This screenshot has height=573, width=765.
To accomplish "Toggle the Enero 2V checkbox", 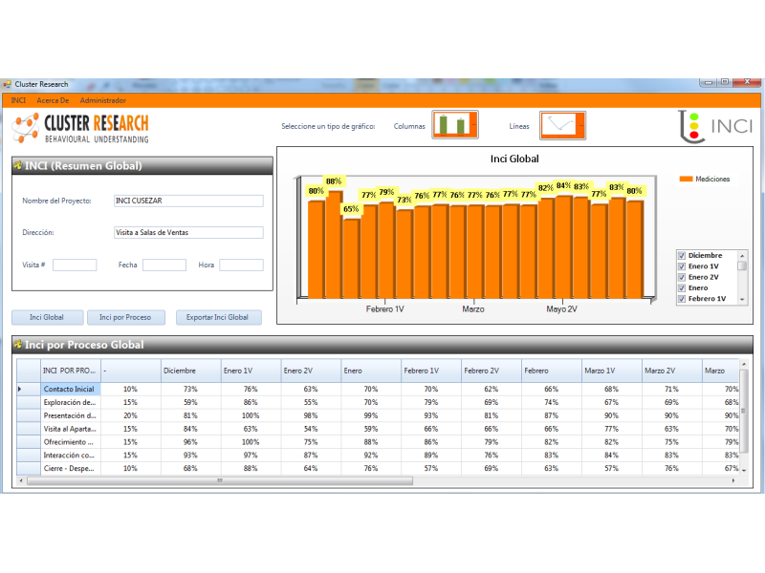I will (682, 277).
